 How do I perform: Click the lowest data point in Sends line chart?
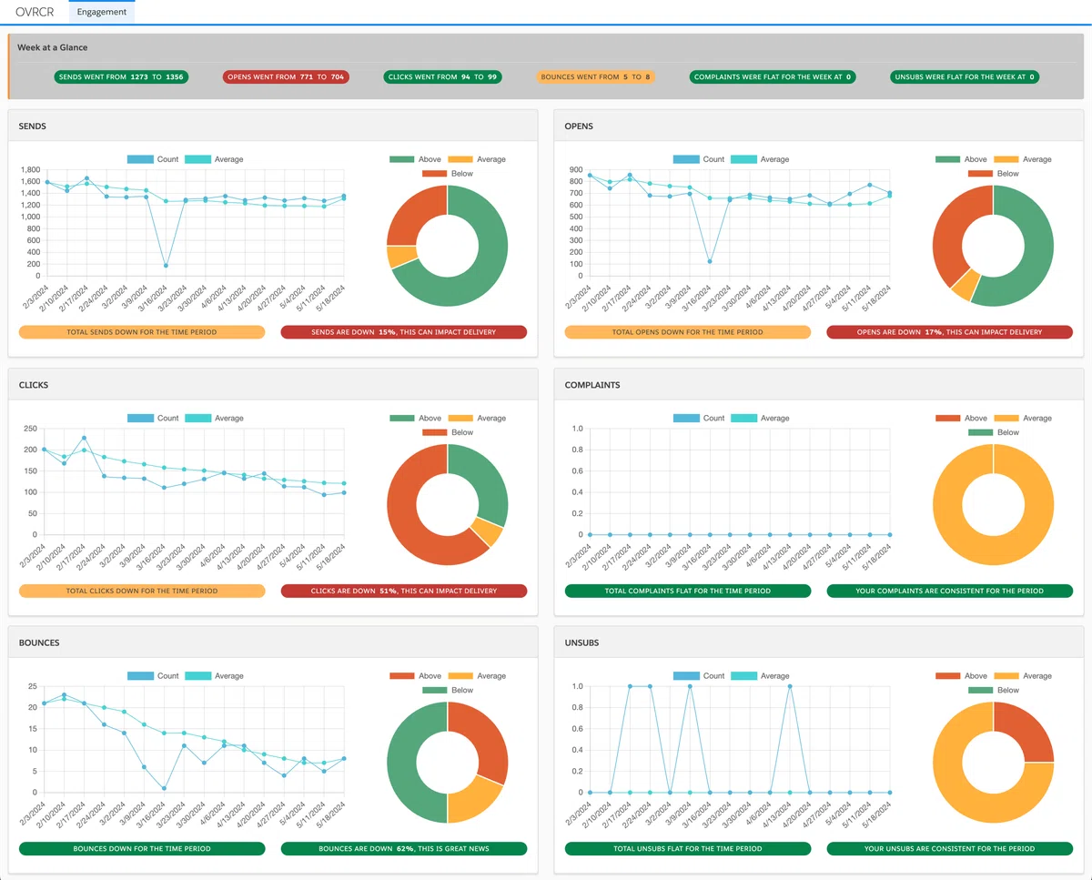(x=166, y=266)
